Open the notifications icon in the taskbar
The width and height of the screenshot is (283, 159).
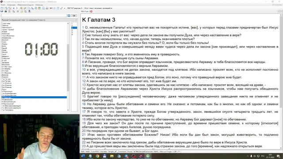[279, 156]
